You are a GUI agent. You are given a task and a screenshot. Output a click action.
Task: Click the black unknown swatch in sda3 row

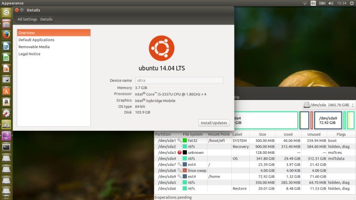coord(185,152)
